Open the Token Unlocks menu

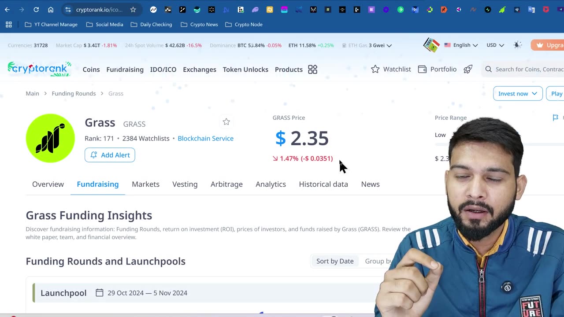245,70
